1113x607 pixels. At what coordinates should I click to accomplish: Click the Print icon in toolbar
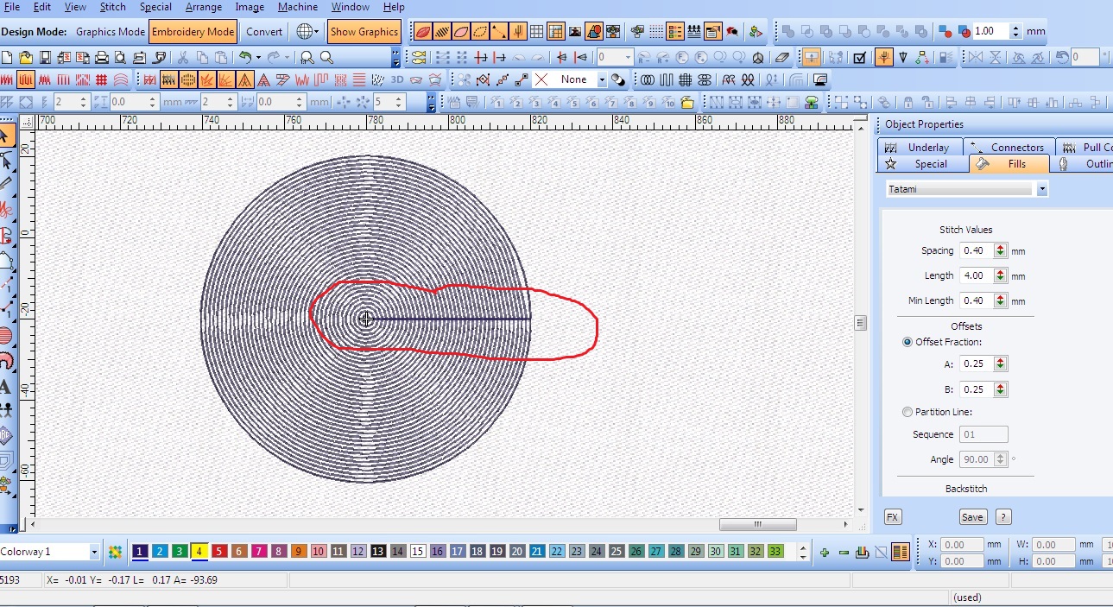pyautogui.click(x=101, y=58)
